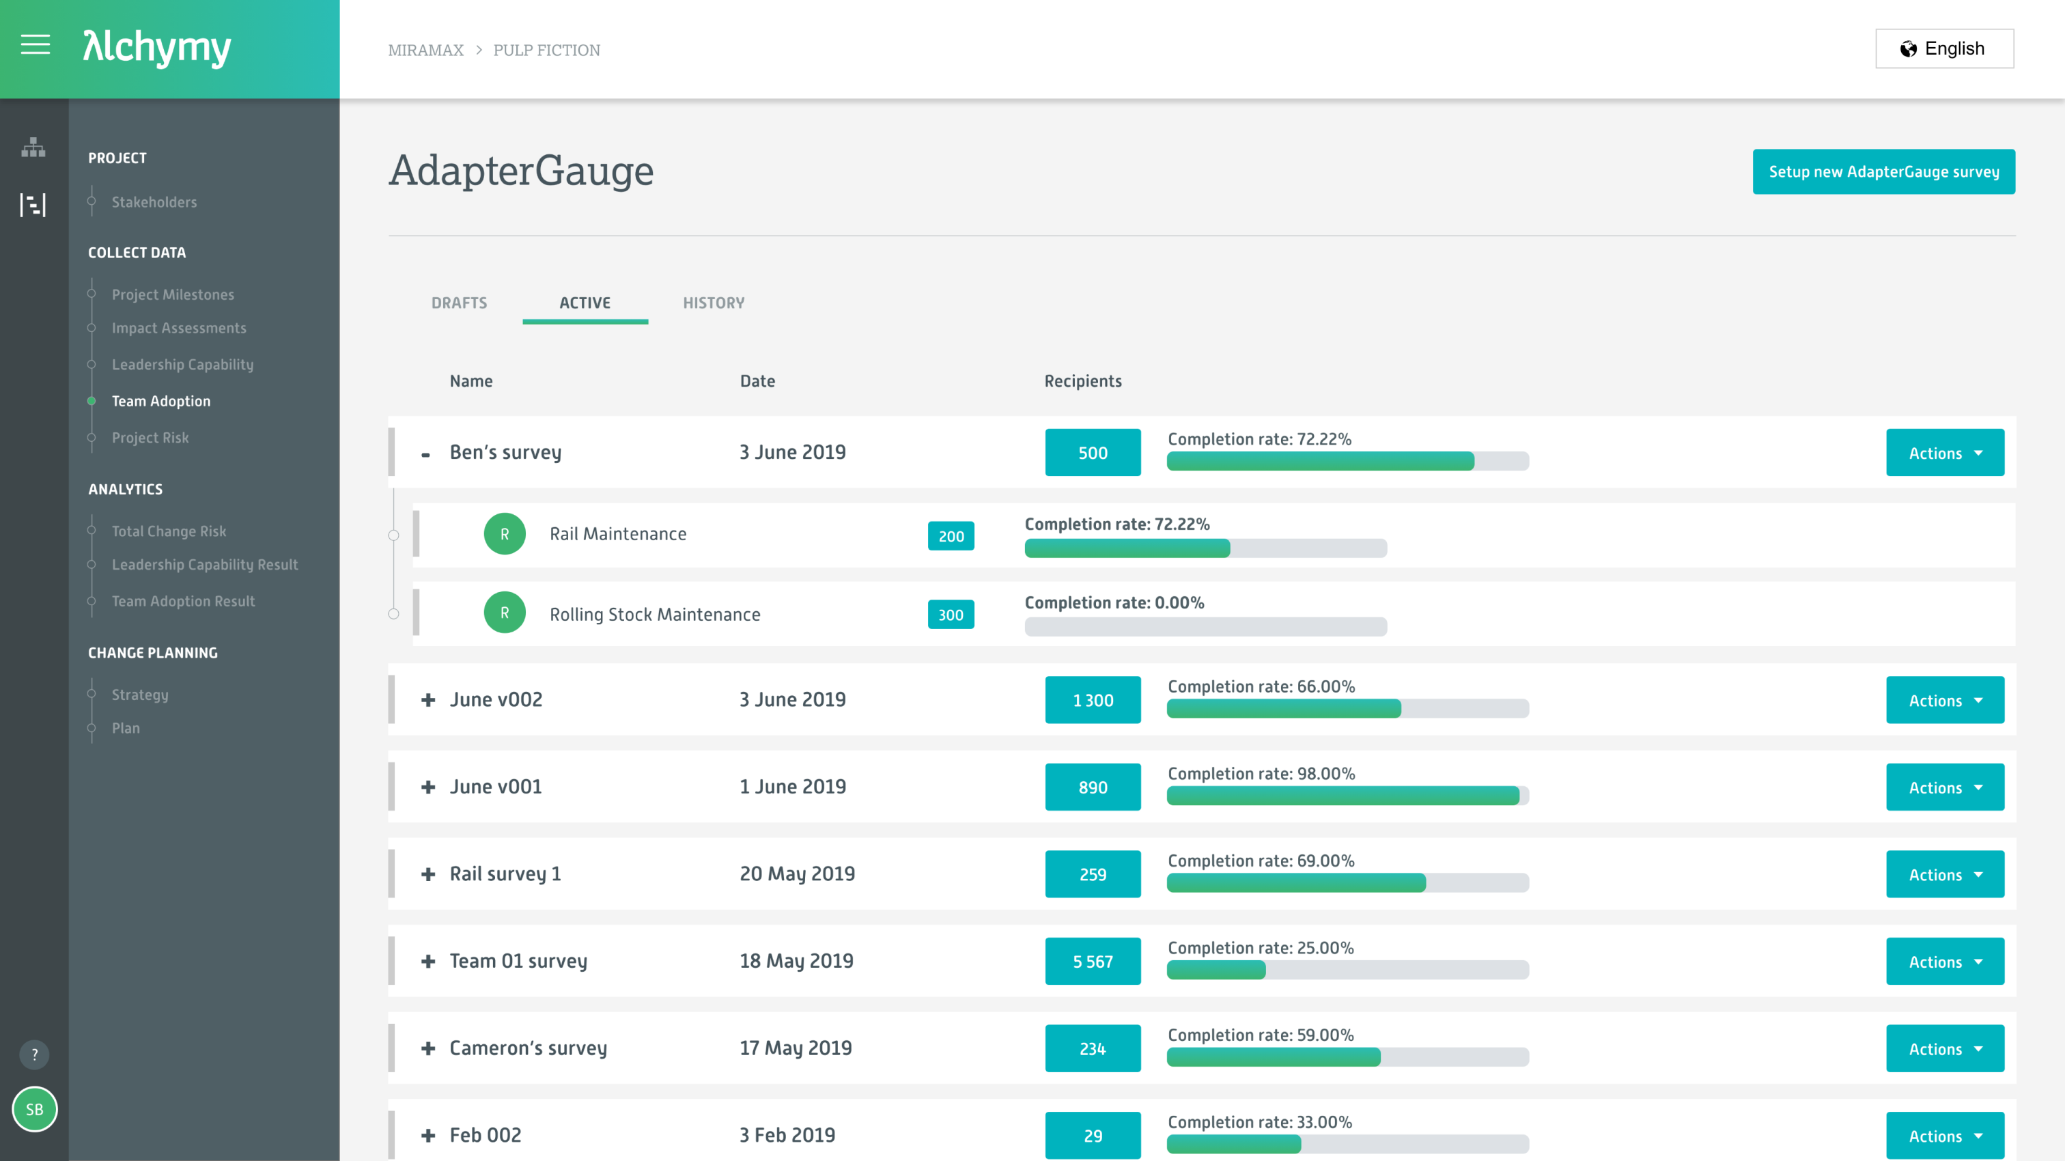This screenshot has height=1161, width=2065.
Task: Switch to the History tab
Action: coord(713,303)
